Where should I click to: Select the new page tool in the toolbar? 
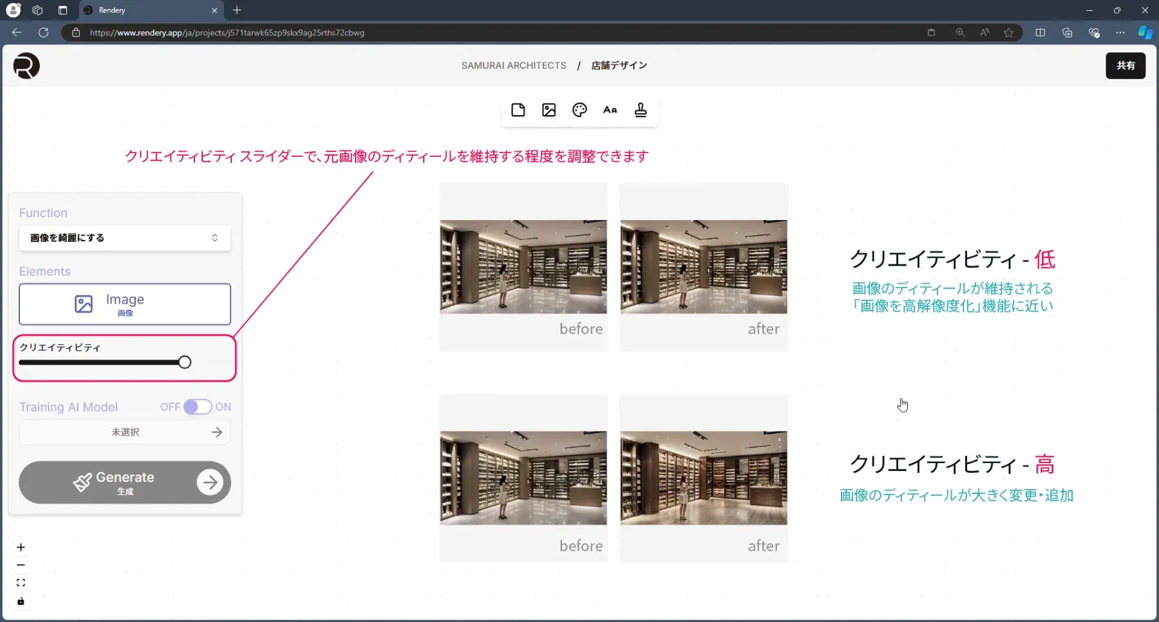pos(518,109)
